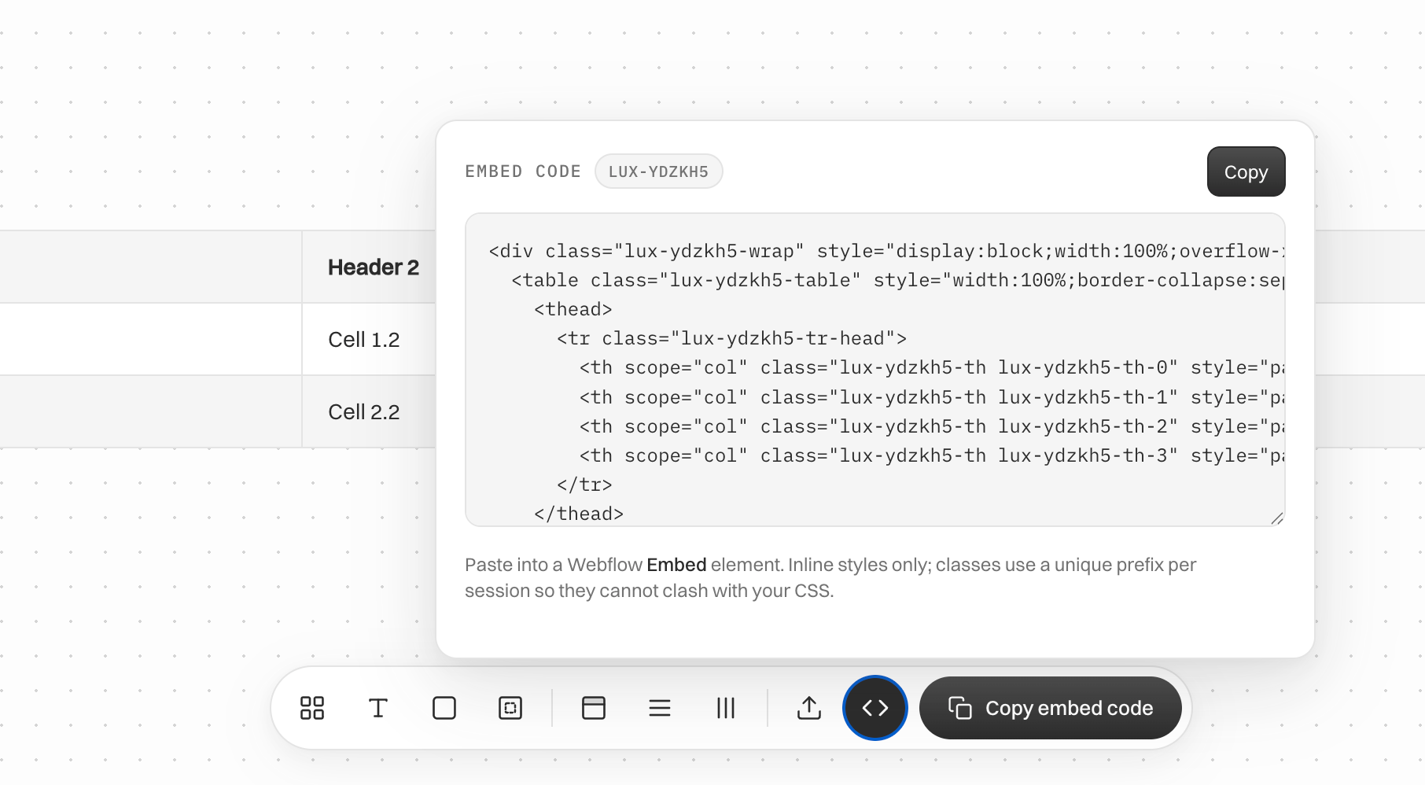Click the Copy button in embed panel
Screen dimensions: 1425x785
coord(1246,171)
